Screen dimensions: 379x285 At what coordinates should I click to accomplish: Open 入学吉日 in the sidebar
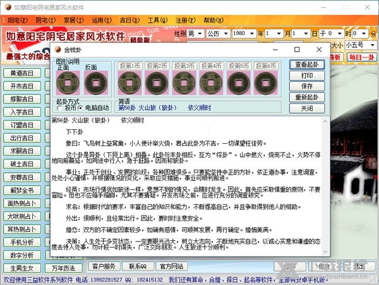[22, 112]
